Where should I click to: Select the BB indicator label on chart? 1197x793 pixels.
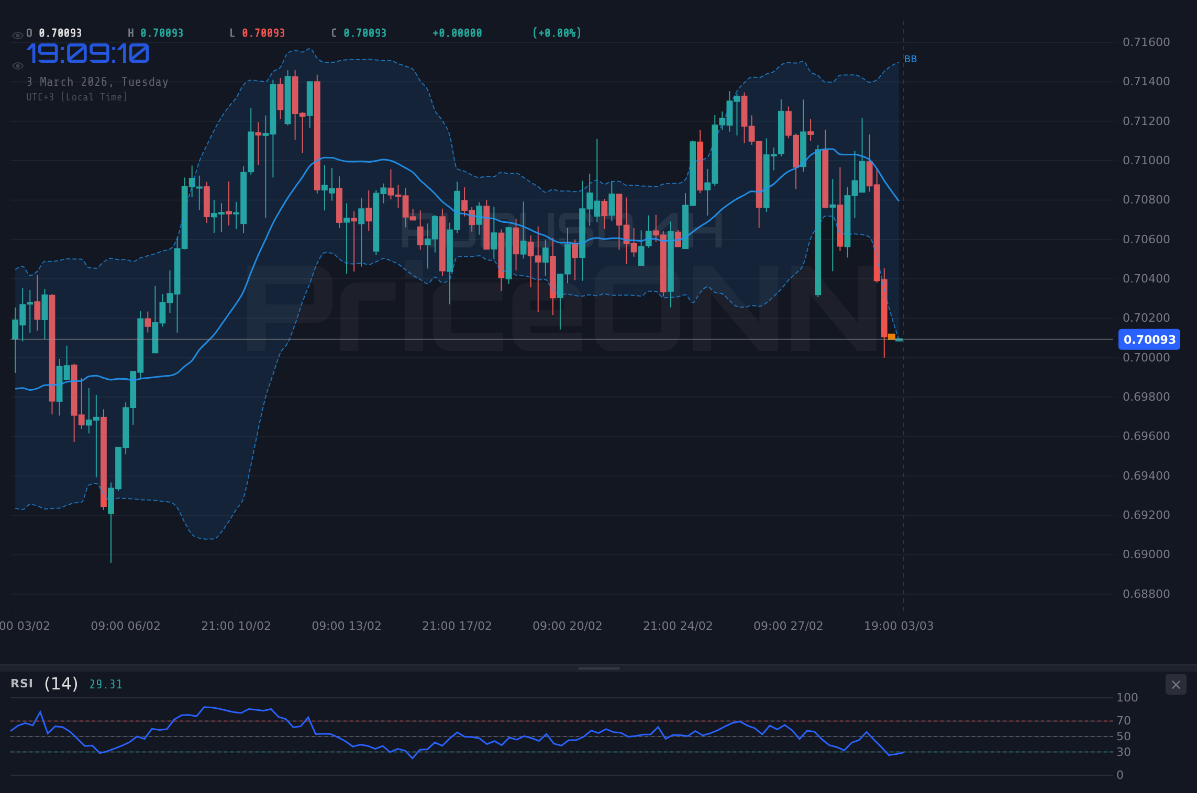(910, 59)
